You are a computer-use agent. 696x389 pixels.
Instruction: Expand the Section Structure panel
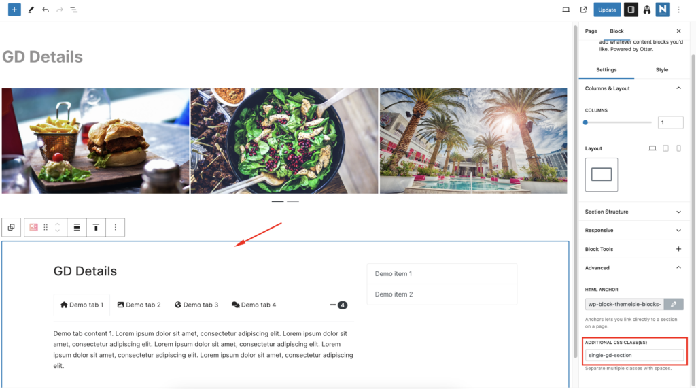(x=634, y=212)
